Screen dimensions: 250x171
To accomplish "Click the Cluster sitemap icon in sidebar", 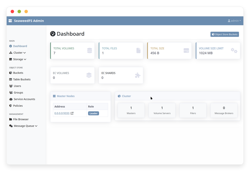I will 11,53.
